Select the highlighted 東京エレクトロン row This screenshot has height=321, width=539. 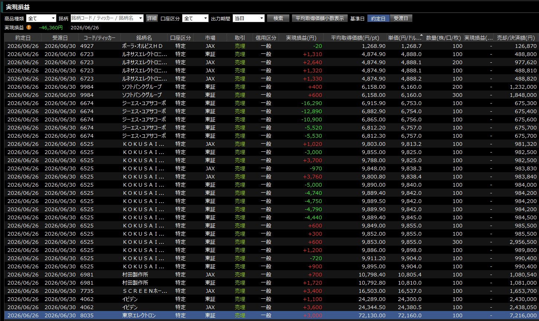tap(271, 315)
